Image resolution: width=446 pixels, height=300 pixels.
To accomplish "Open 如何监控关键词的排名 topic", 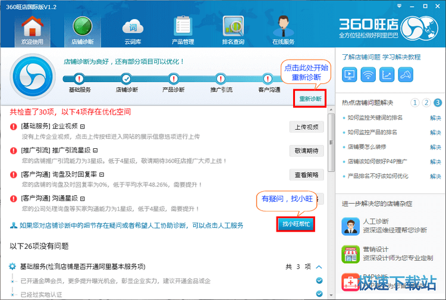I will point(375,118).
